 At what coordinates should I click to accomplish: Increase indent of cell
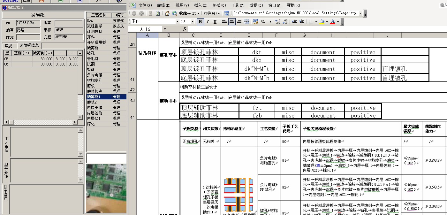[302, 22]
